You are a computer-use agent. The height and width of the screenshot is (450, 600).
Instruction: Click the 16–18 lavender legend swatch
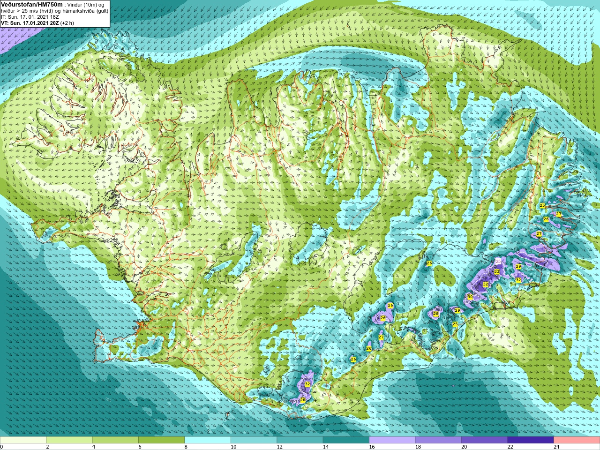[x=392, y=440]
